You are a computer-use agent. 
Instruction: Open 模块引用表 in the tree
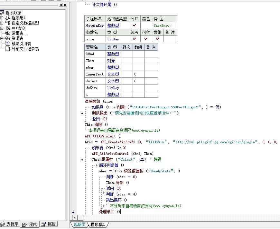click(x=21, y=44)
